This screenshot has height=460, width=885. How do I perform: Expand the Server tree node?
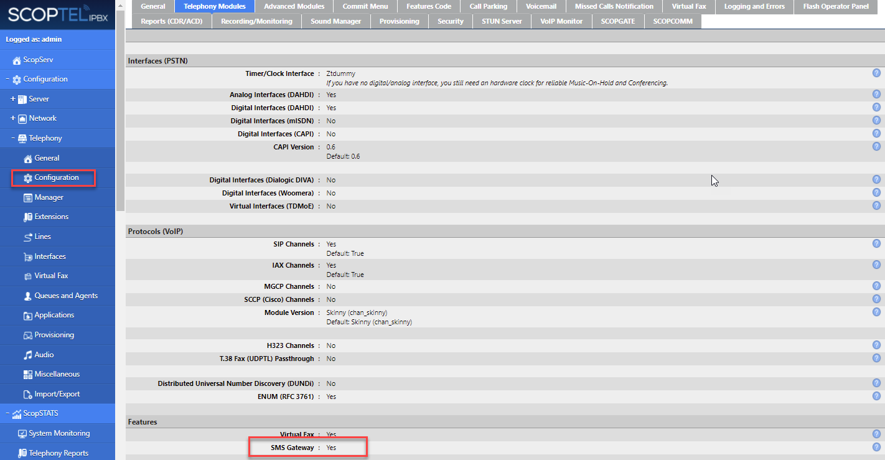point(13,99)
